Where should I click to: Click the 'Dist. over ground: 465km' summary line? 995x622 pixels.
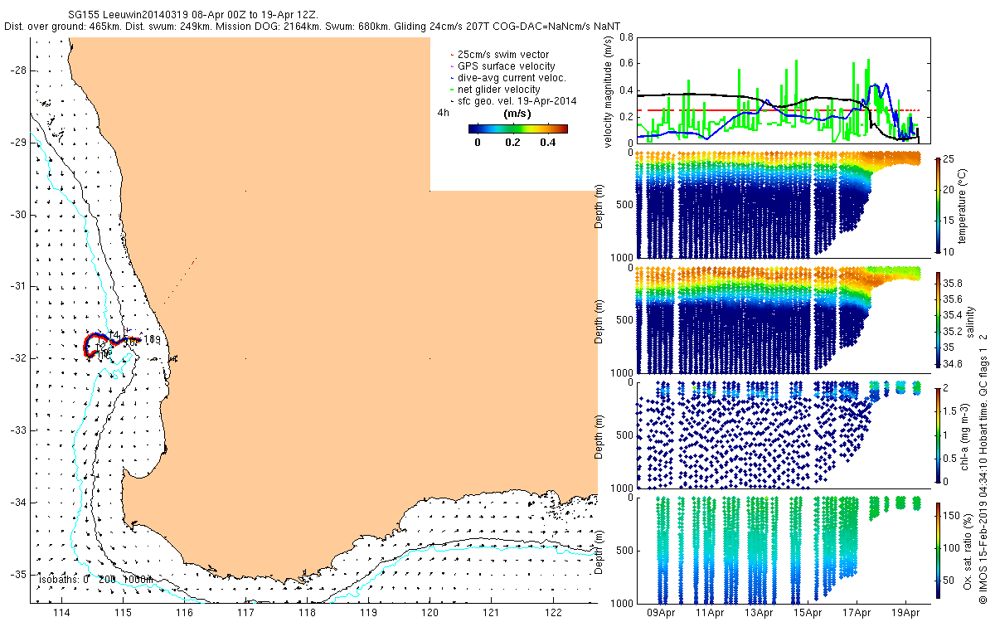point(313,27)
